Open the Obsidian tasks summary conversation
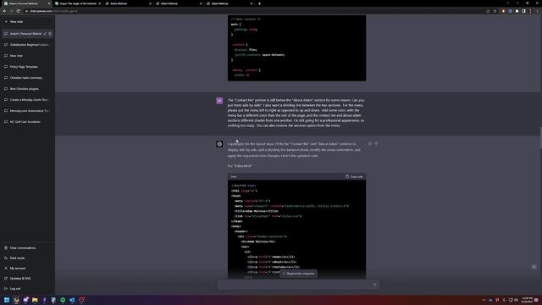 pyautogui.click(x=27, y=78)
